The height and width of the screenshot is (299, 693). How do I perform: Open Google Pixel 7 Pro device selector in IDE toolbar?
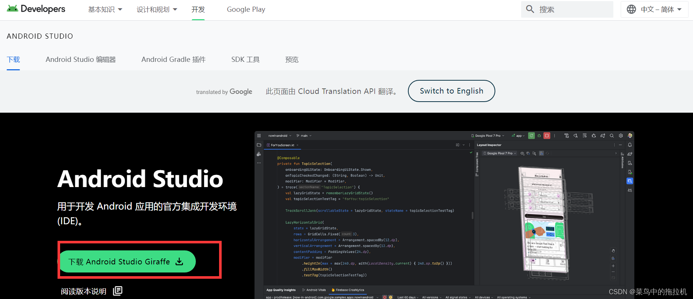488,136
